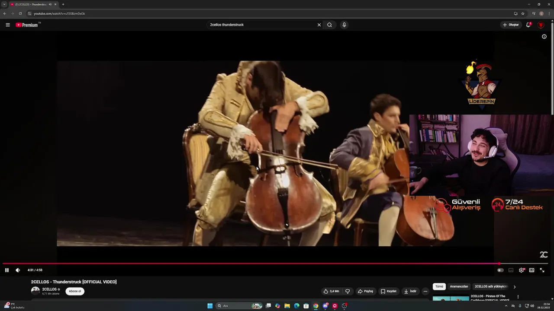Image resolution: width=554 pixels, height=311 pixels.
Task: View site information icon in address bar
Action: 29,13
